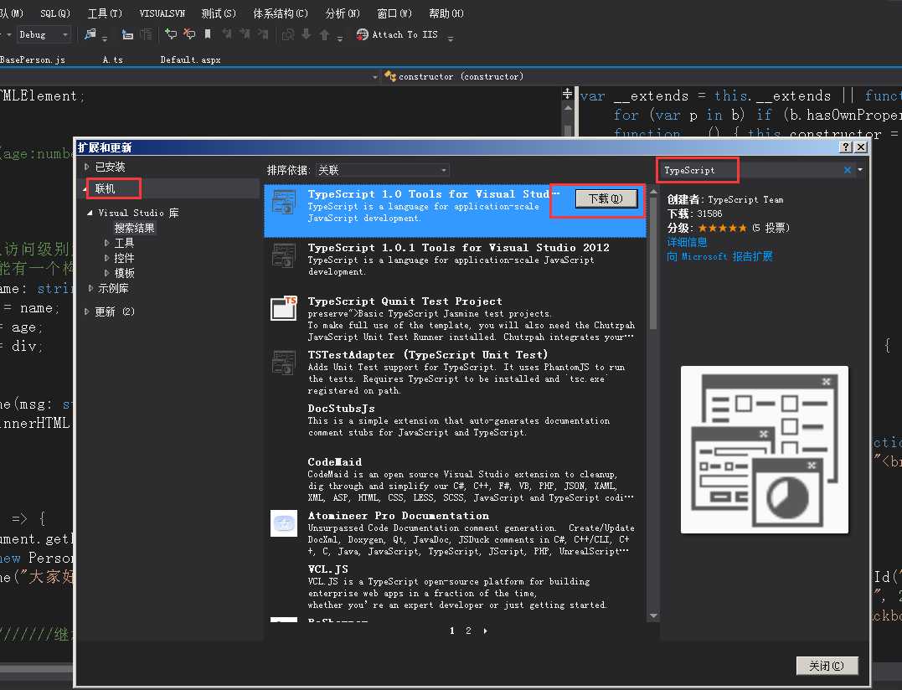This screenshot has height=690, width=902.
Task: Expand the 更新 (2) tree node
Action: coord(87,312)
